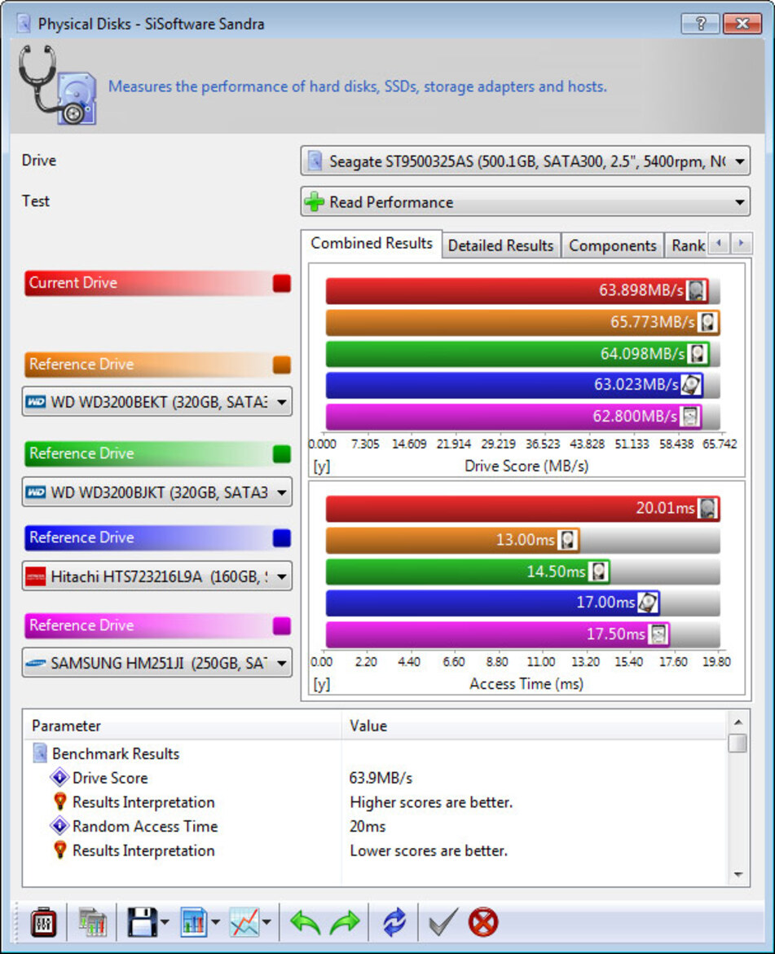The width and height of the screenshot is (775, 954).
Task: Click the magenta Reference Drive color swatch
Action: pyautogui.click(x=281, y=625)
